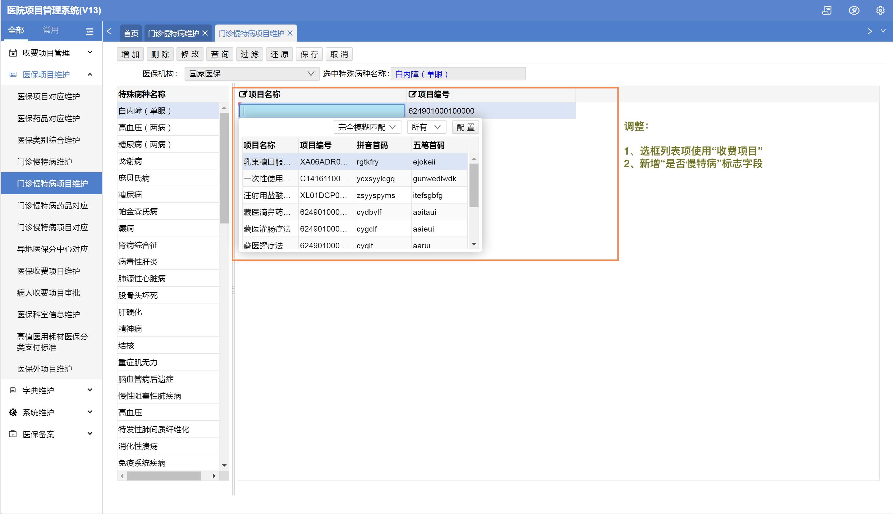Image resolution: width=893 pixels, height=514 pixels.
Task: Click edit icon beside 项目编号 column header
Action: click(x=412, y=94)
